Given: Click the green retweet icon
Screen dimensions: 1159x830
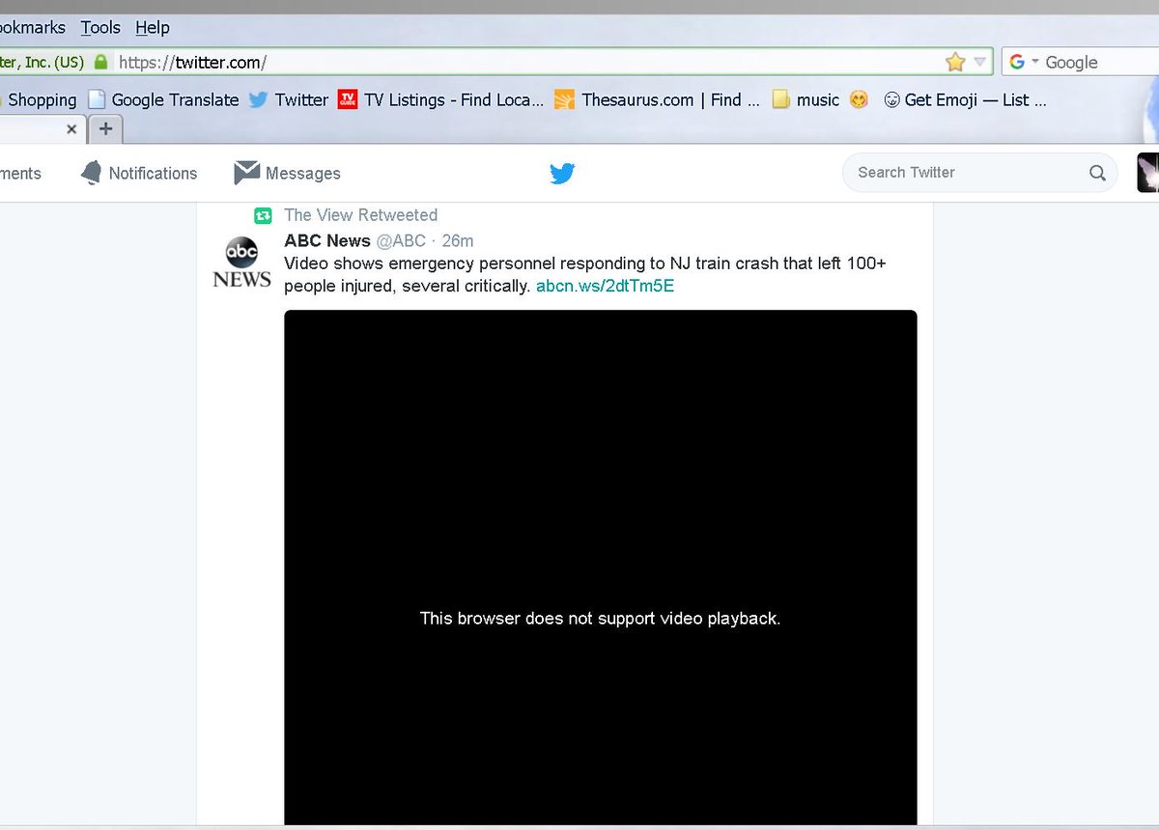Looking at the screenshot, I should pyautogui.click(x=263, y=215).
